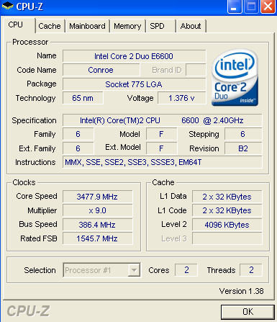Maximize the CPU-Z window
The image size is (277, 322).
(x=251, y=6)
